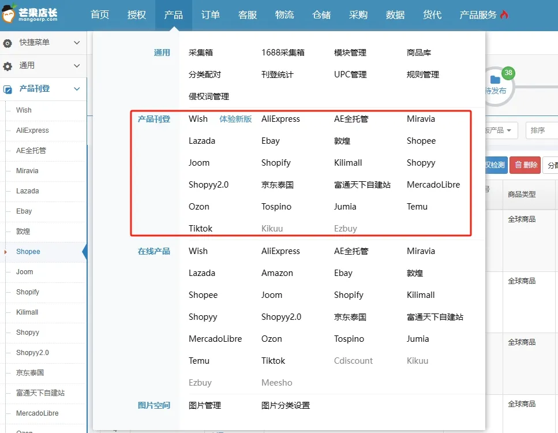The image size is (558, 433).
Task: Open the 订单 top menu
Action: pyautogui.click(x=210, y=14)
